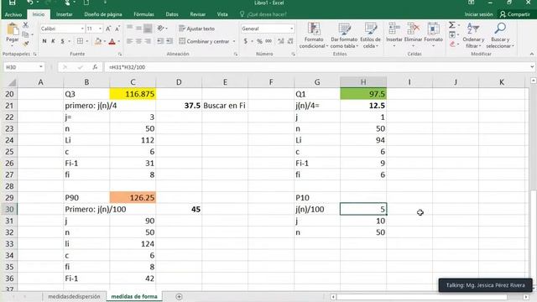Click Iniciar sesión link
Image resolution: width=537 pixels, height=302 pixels.
pos(478,14)
